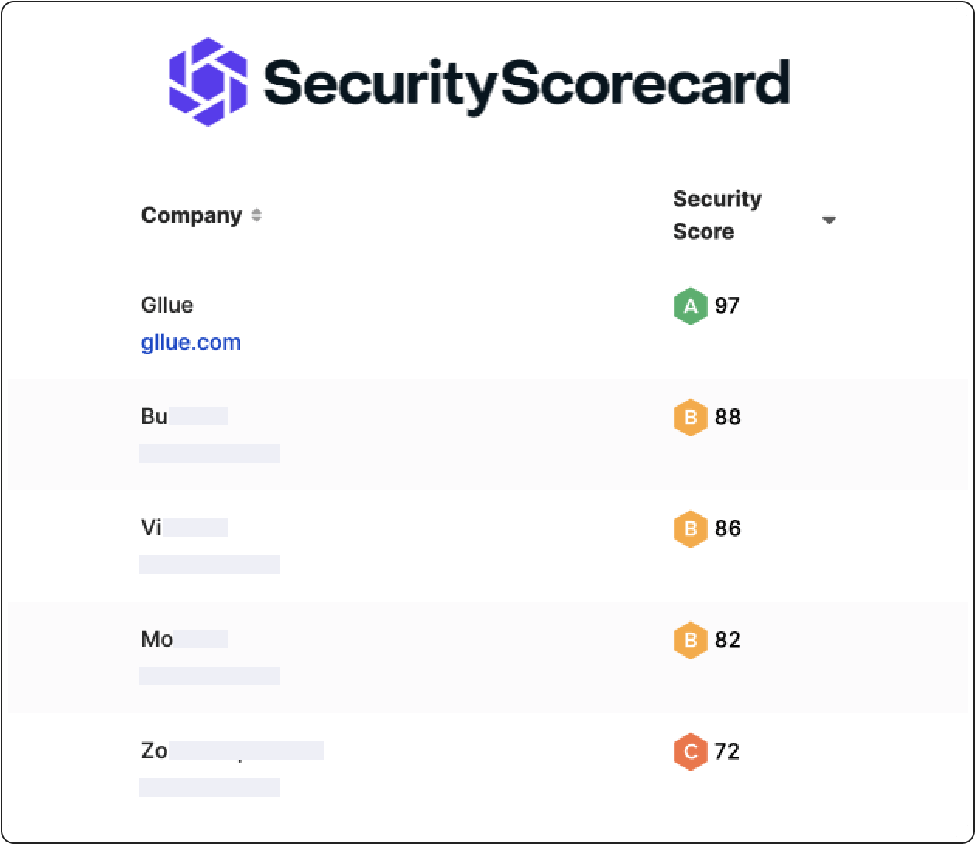The width and height of the screenshot is (975, 844).
Task: Open the gllue.com link
Action: pos(191,342)
